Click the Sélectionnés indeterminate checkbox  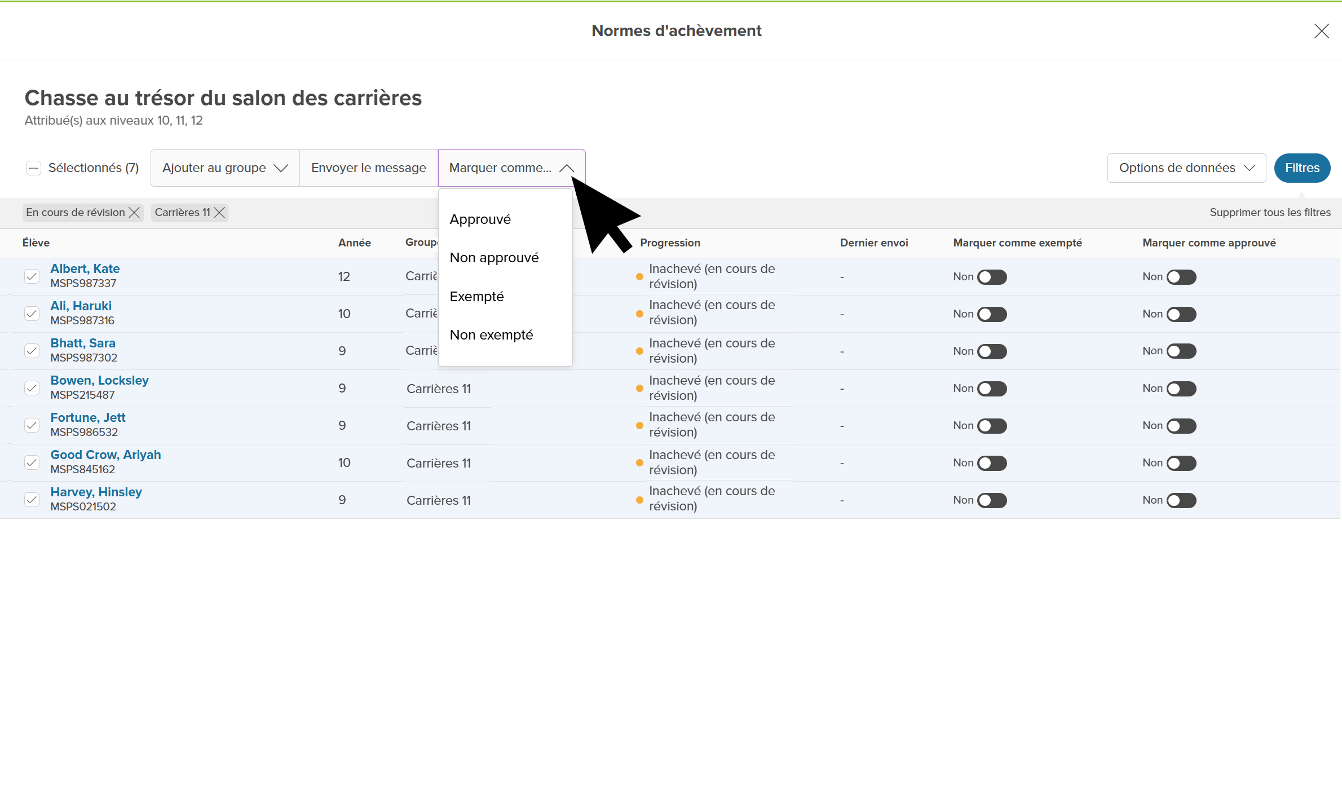(x=34, y=168)
